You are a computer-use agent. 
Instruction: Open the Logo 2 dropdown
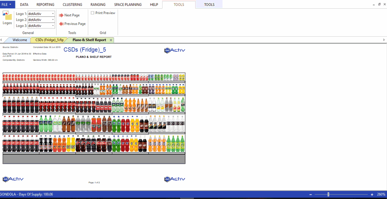[x=53, y=20]
